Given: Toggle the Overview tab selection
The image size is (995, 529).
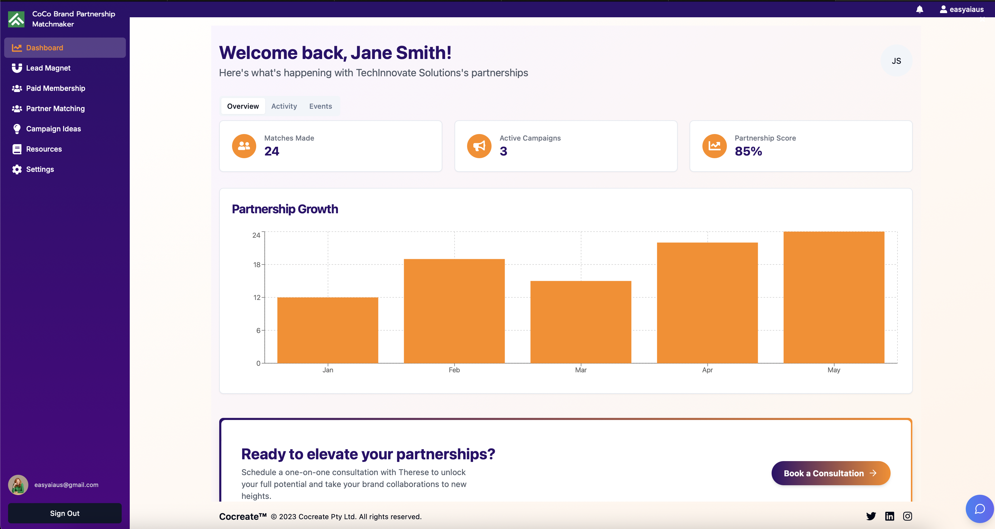Looking at the screenshot, I should point(243,106).
